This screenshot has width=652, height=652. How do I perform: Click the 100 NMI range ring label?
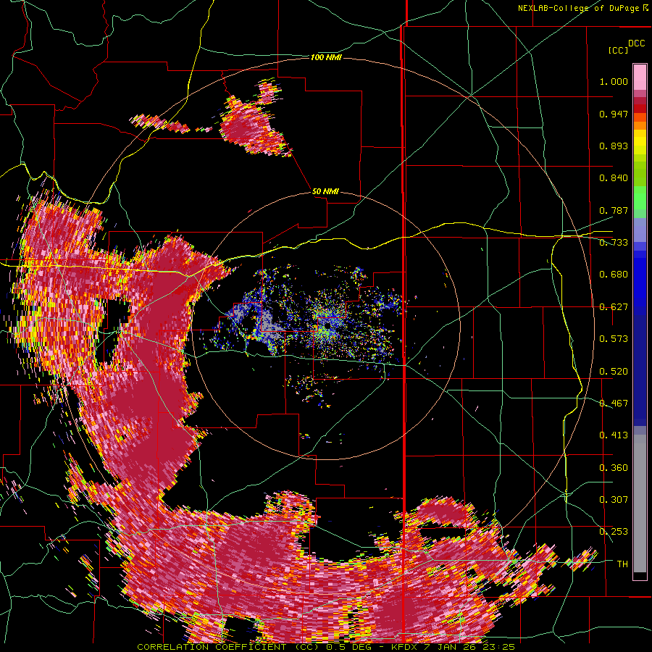pyautogui.click(x=326, y=57)
